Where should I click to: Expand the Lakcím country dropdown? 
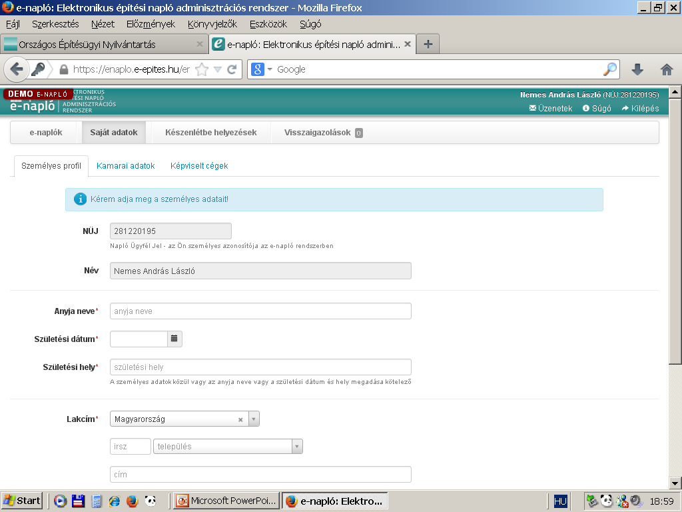(x=254, y=419)
